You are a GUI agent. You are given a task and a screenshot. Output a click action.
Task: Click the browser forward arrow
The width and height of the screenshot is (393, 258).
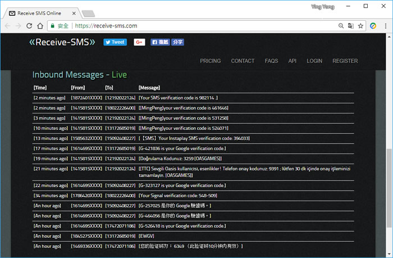(x=19, y=26)
